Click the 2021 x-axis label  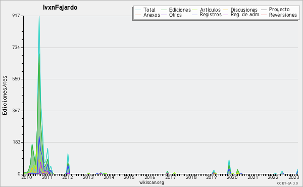[x=252, y=177]
